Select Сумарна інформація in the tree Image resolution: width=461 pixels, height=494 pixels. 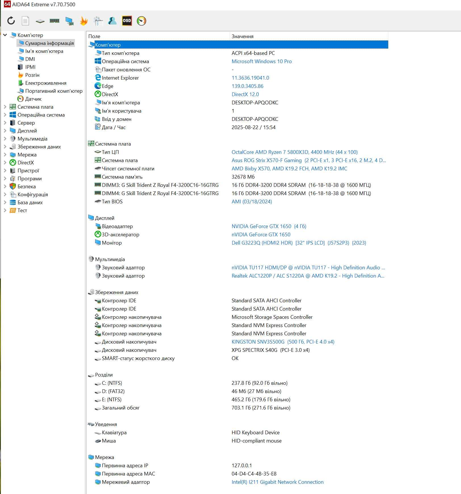(x=46, y=43)
